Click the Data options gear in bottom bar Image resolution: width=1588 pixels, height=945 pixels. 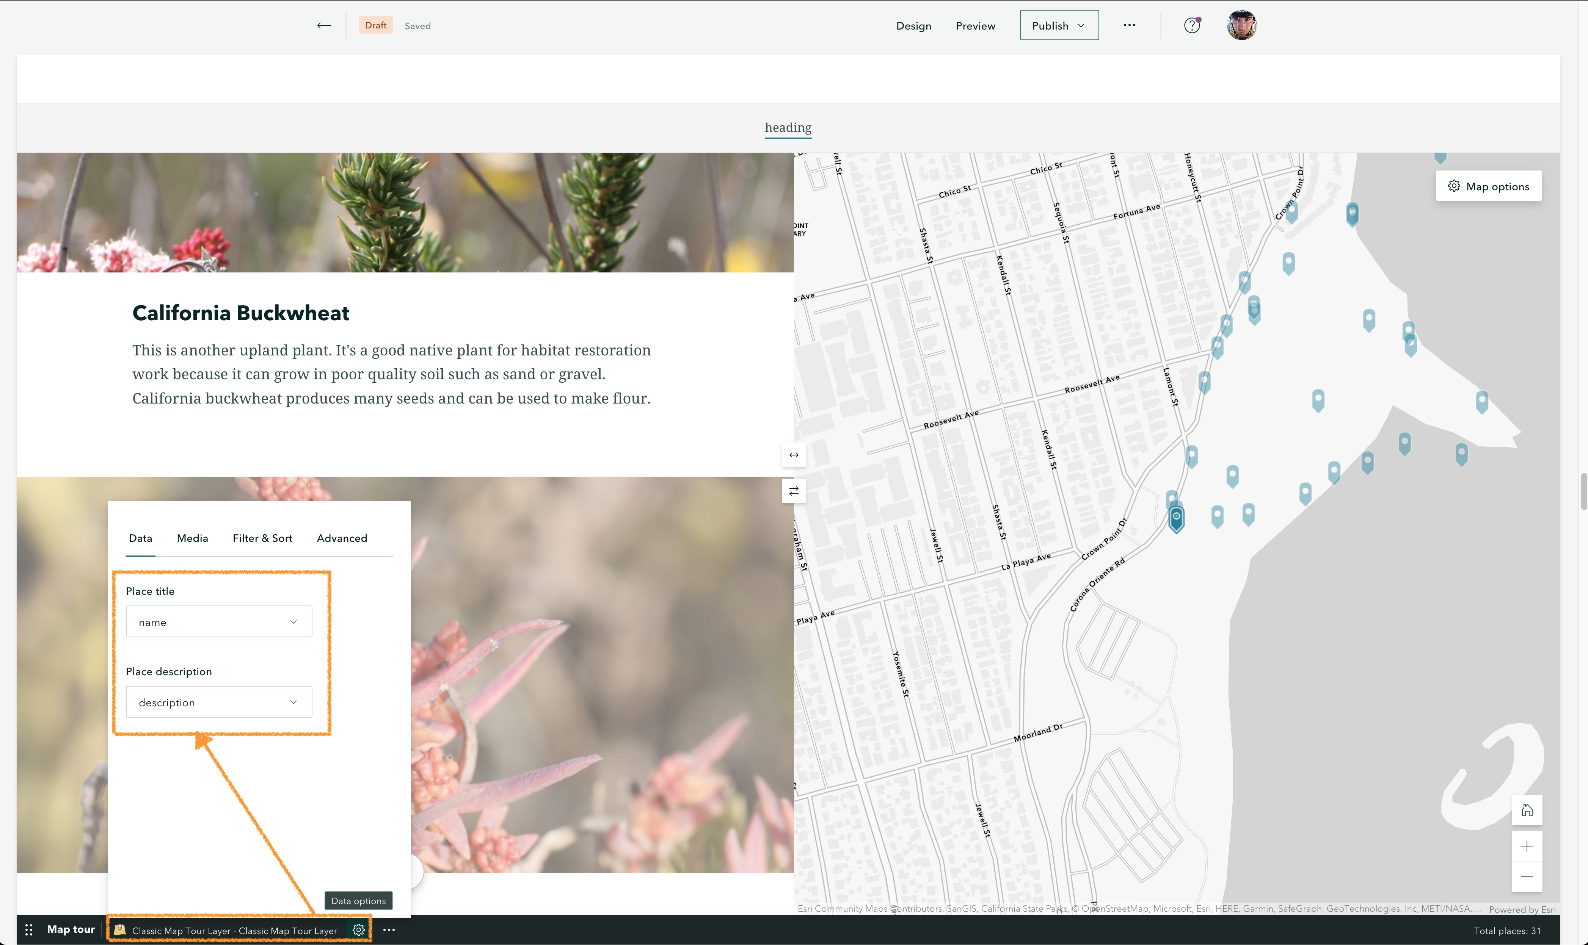click(359, 930)
